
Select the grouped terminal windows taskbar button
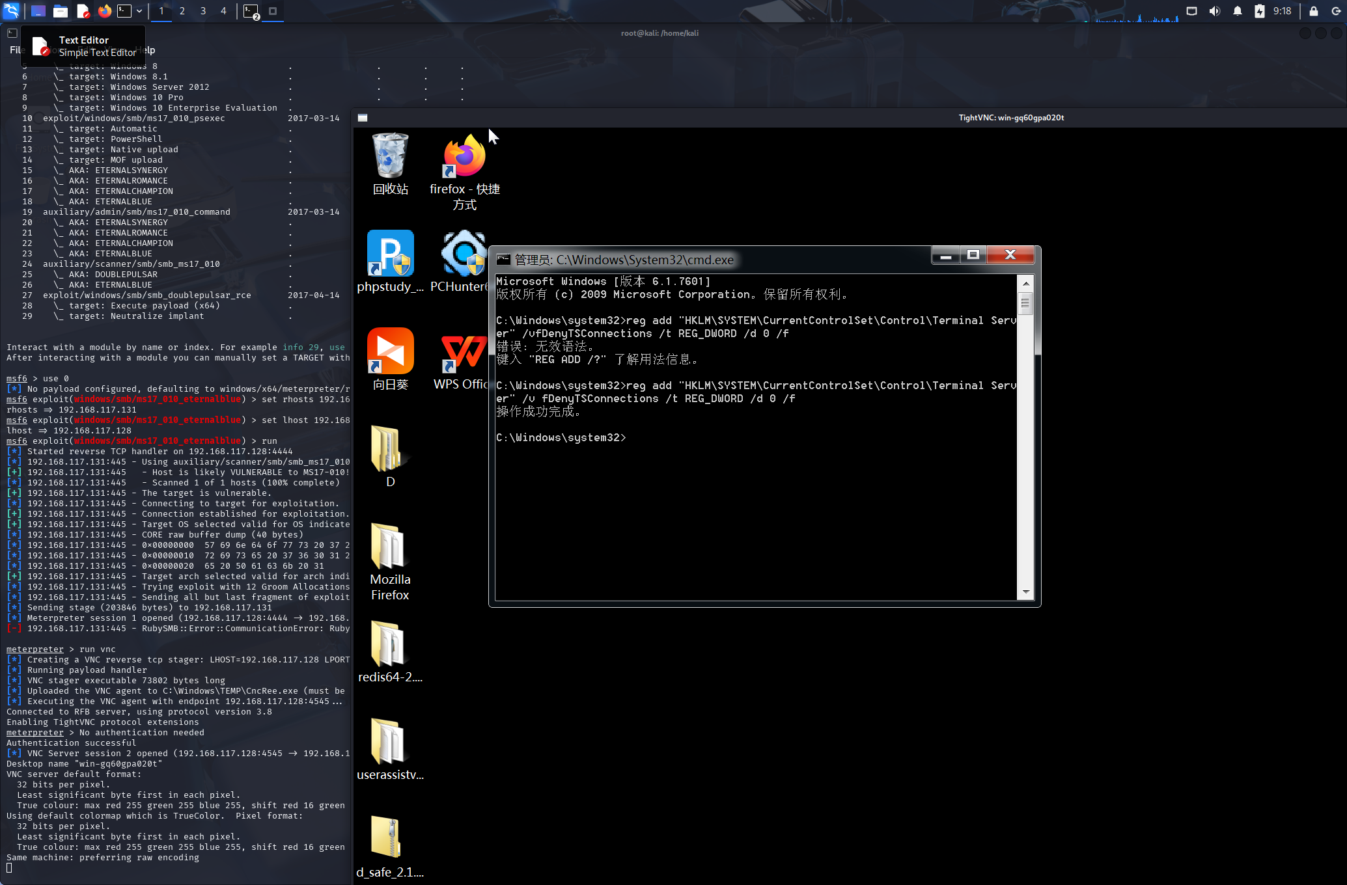251,11
